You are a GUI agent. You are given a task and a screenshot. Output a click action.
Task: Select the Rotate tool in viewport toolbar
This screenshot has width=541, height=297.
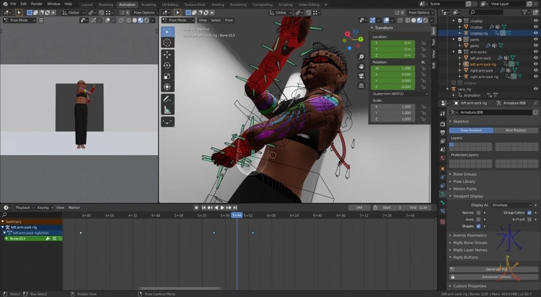coord(167,64)
